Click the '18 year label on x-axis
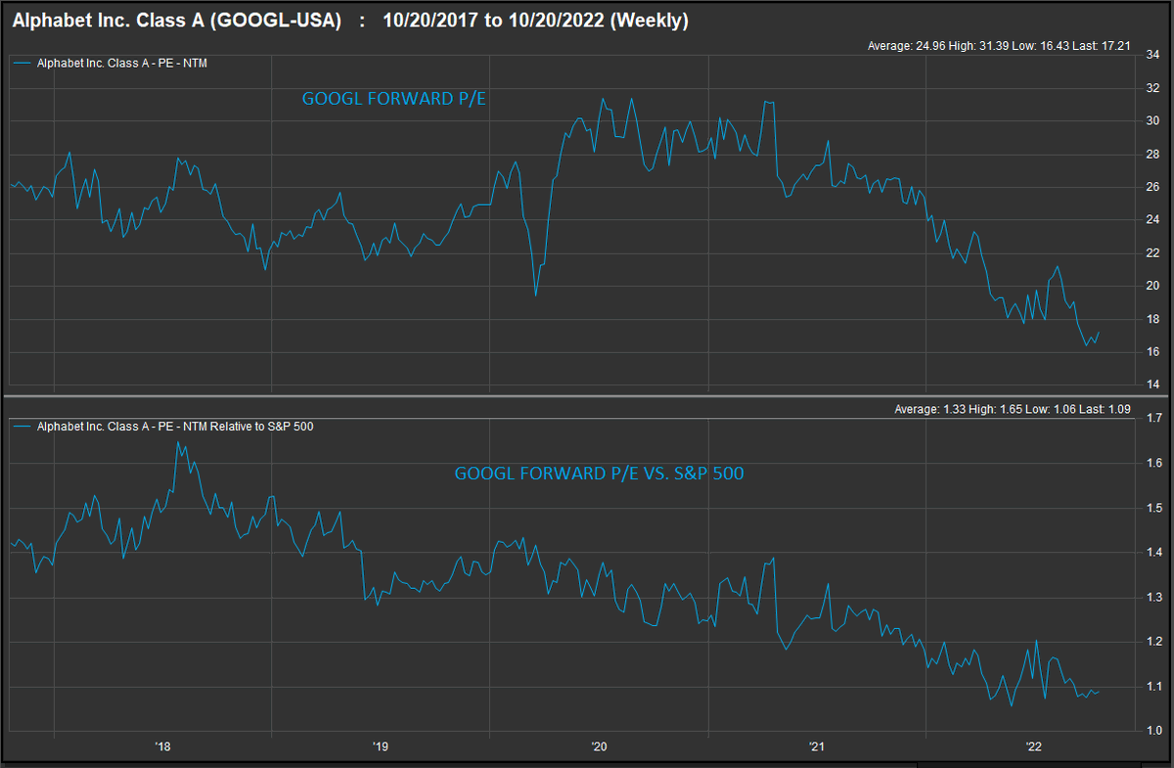The height and width of the screenshot is (768, 1174). (163, 747)
